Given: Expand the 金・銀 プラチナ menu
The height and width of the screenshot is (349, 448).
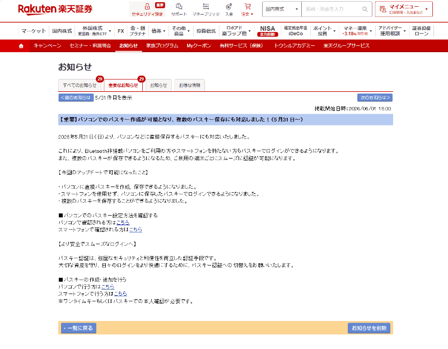Looking at the screenshot, I should (x=138, y=31).
